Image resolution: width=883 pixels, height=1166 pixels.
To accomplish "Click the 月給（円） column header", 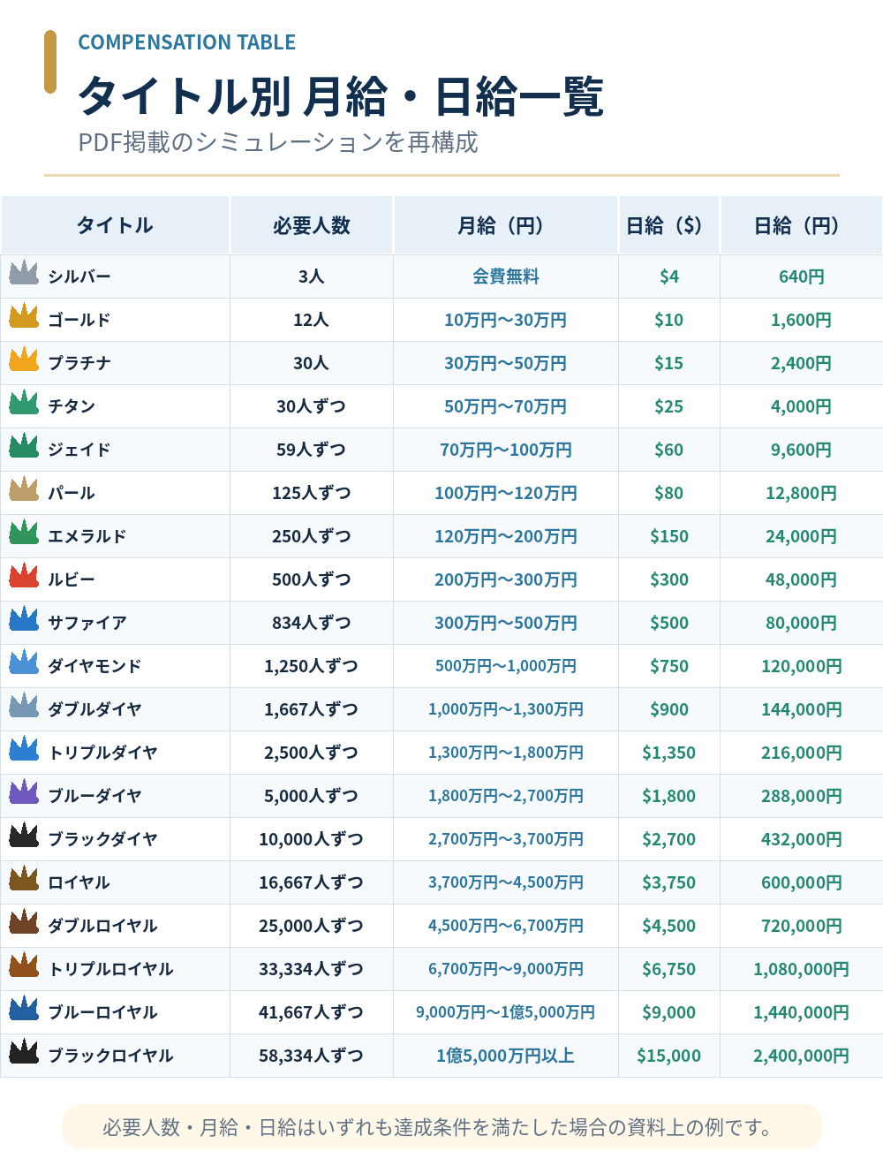I will 506,225.
